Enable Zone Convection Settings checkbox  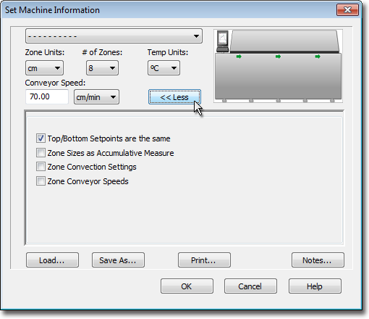tap(41, 167)
